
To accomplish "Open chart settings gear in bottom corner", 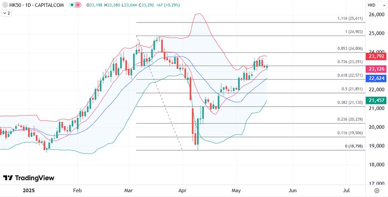I will pos(377,191).
